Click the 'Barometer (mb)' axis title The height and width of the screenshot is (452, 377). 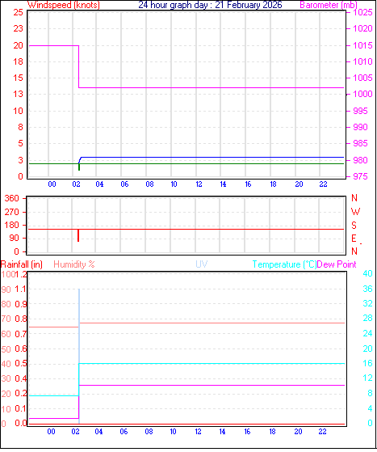tap(329, 5)
